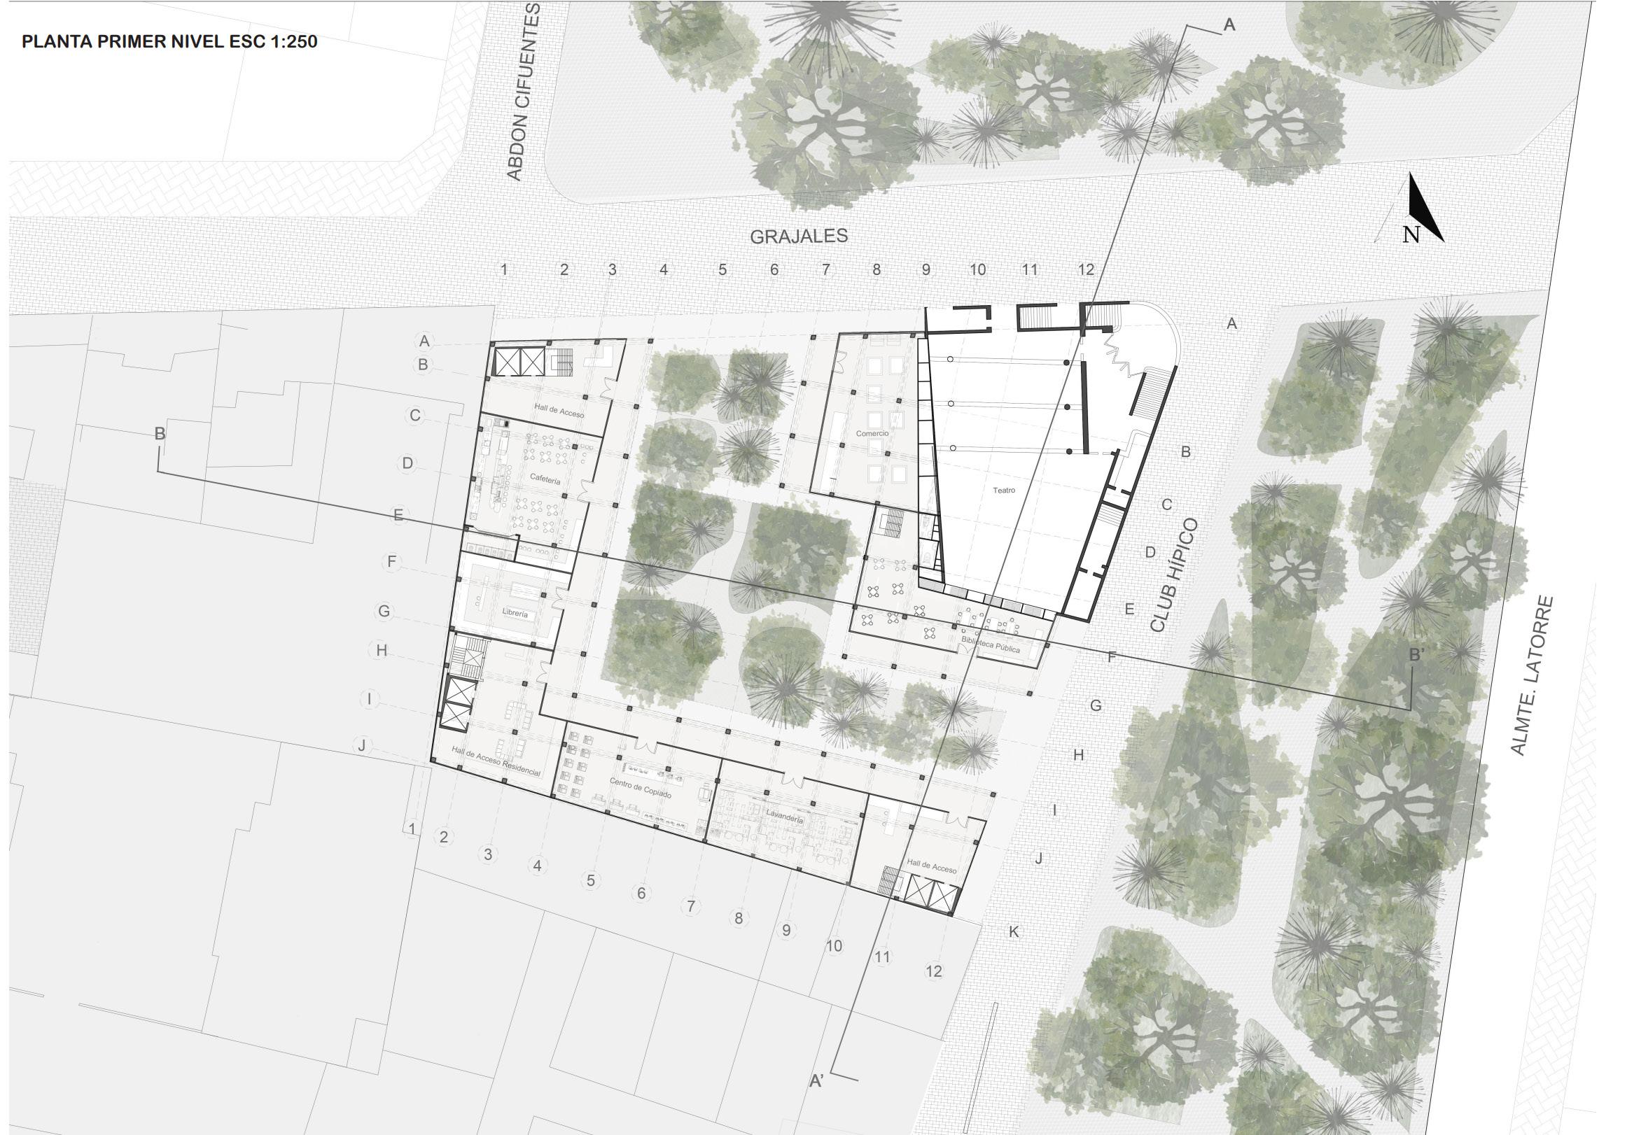Click section marker B on left
The image size is (1627, 1135).
160,433
